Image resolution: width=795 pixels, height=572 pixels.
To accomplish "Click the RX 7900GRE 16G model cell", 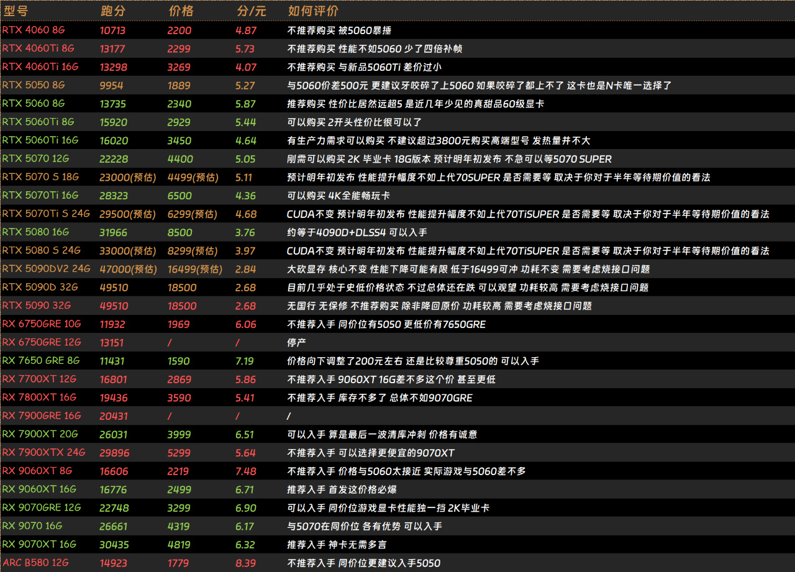I will point(42,416).
